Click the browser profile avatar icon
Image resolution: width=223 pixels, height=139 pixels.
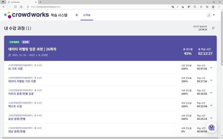click(x=213, y=7)
